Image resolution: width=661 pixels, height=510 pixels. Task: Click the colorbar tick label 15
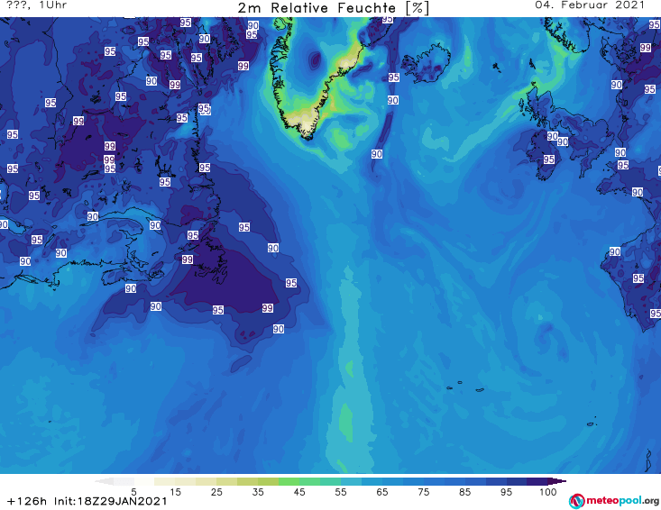[x=175, y=492]
